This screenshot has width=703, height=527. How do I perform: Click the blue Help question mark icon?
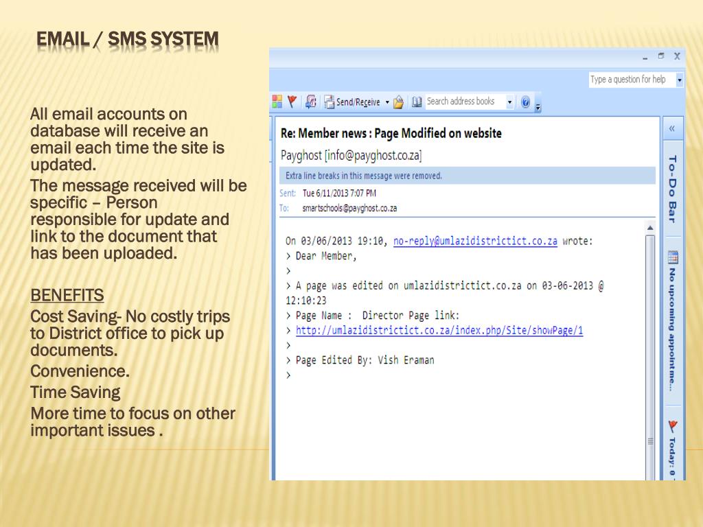[x=525, y=102]
